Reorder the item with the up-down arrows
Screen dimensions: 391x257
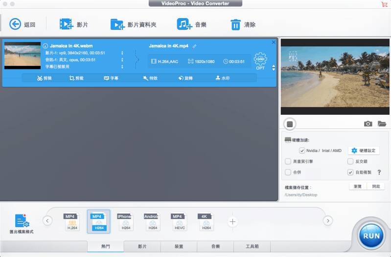(274, 68)
